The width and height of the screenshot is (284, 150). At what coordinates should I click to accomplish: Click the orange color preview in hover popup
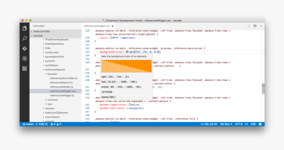point(126,66)
